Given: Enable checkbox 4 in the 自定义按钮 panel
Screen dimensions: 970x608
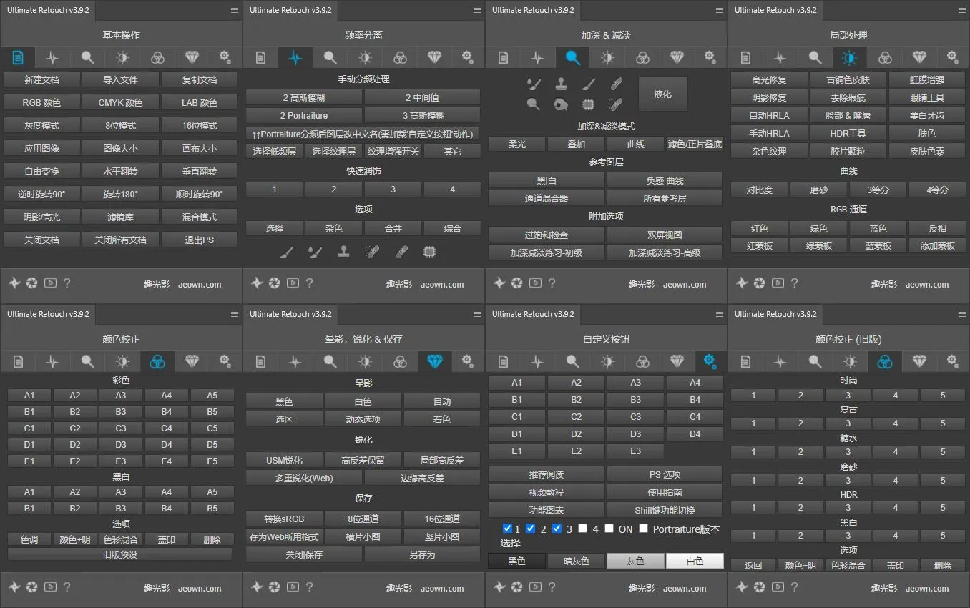Looking at the screenshot, I should pyautogui.click(x=583, y=529).
